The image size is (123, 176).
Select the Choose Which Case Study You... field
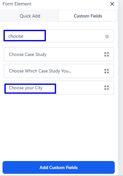[59, 71]
